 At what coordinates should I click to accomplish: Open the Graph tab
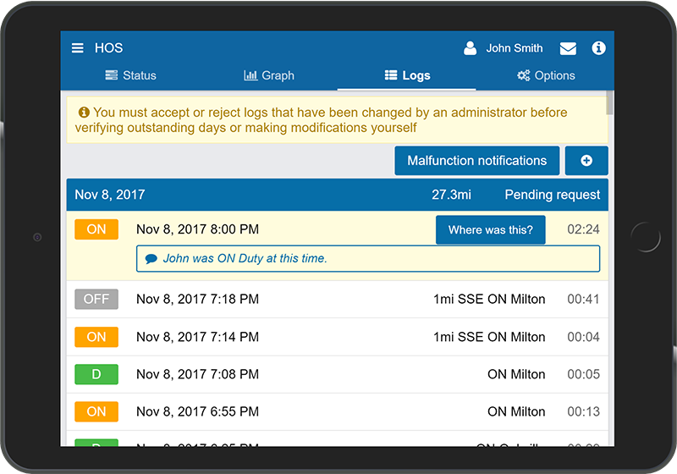tap(268, 75)
